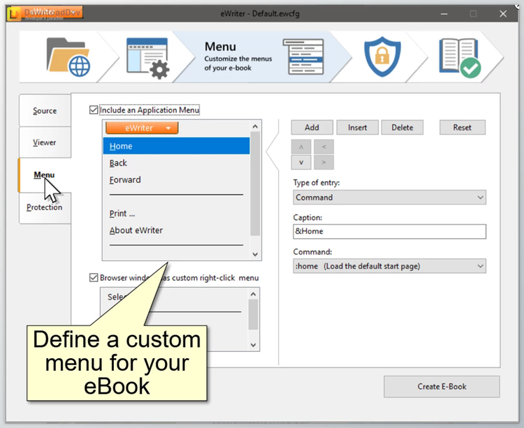Toggle Include an Application Menu checkbox
This screenshot has height=428, width=524.
coord(94,110)
